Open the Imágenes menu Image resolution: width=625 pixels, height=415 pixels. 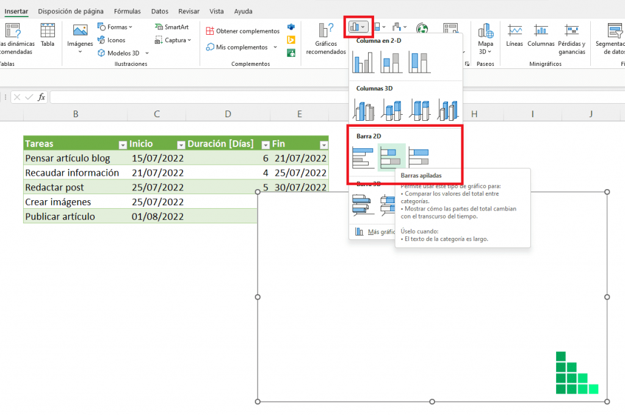tap(80, 39)
